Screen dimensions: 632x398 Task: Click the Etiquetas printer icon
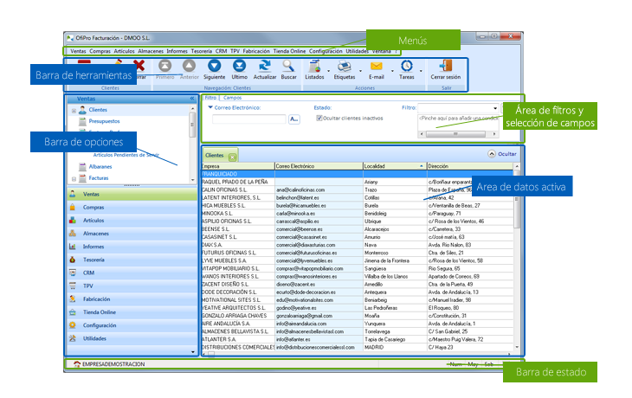click(x=345, y=67)
